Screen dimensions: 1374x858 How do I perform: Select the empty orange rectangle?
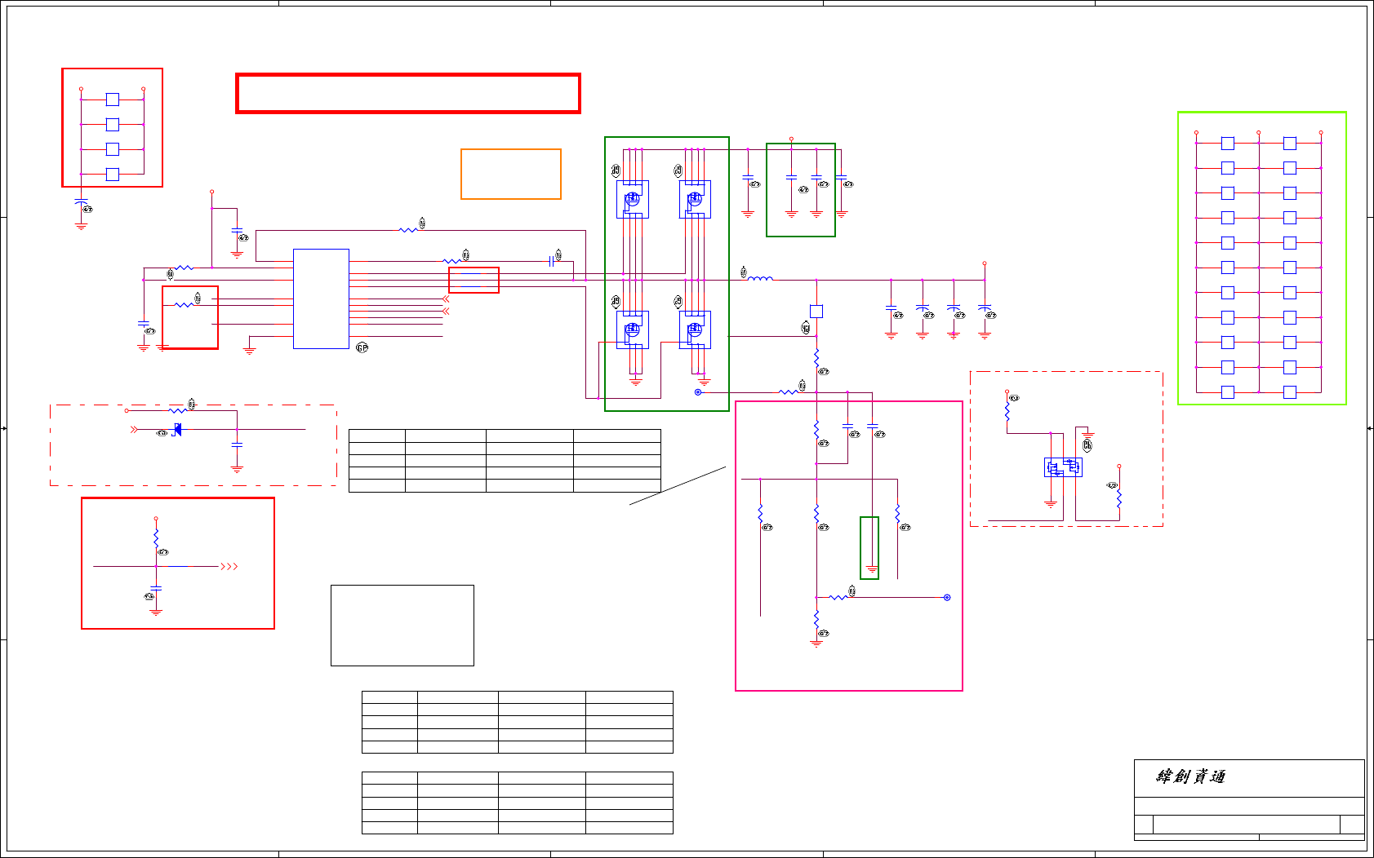click(511, 174)
